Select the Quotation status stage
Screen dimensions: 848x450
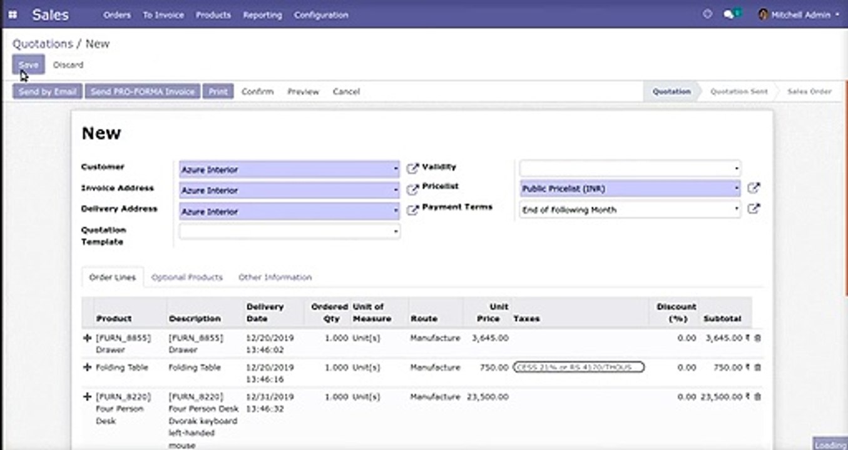point(672,91)
